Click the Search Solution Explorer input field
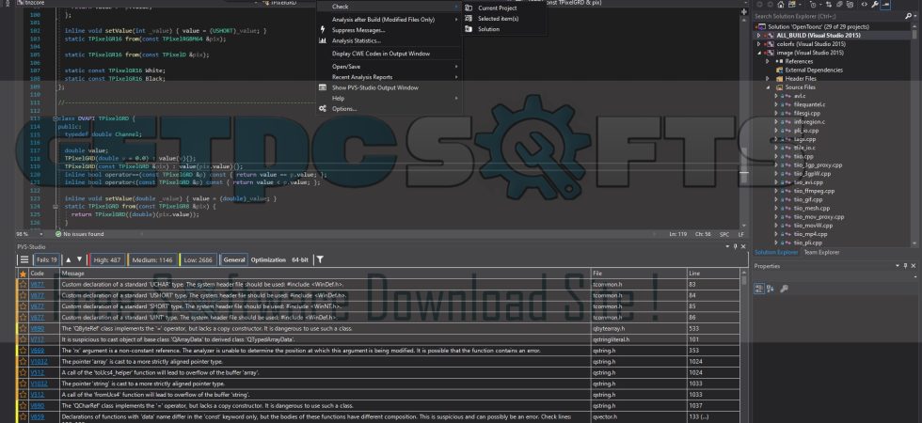Image resolution: width=922 pixels, height=423 pixels. click(828, 17)
